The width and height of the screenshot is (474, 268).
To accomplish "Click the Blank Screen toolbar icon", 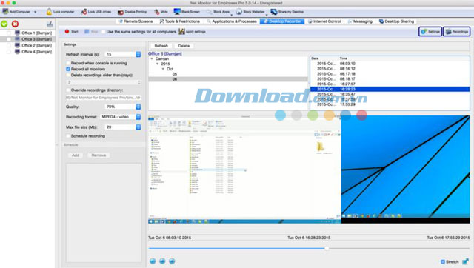I will [177, 12].
